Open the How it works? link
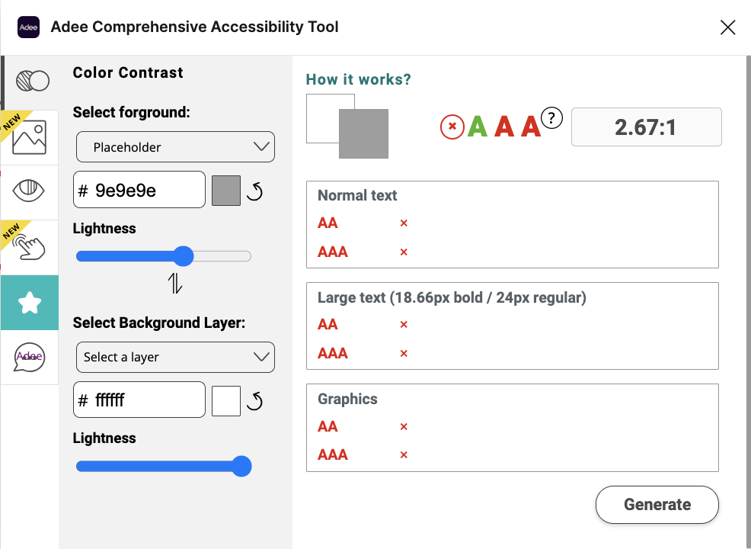Image resolution: width=751 pixels, height=549 pixels. [x=358, y=79]
